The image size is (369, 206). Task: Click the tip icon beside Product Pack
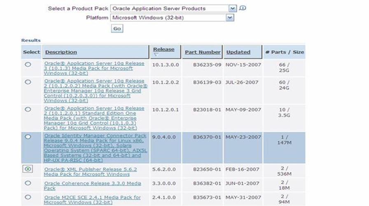243,8
